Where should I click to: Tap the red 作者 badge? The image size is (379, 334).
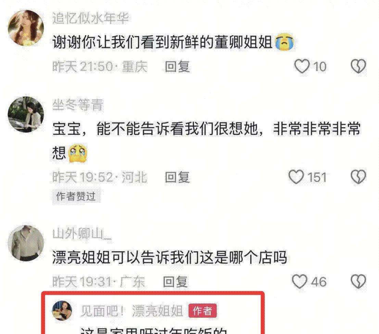203,311
